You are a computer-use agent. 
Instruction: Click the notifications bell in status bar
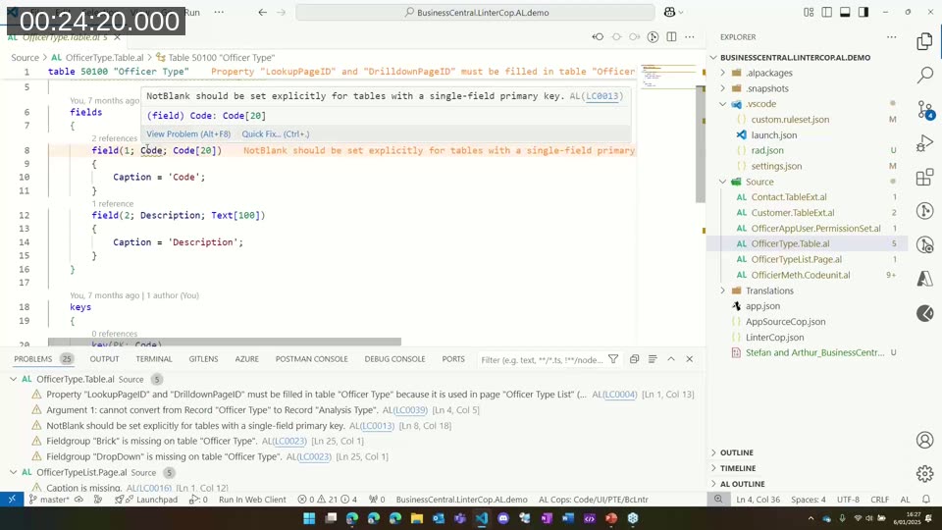pyautogui.click(x=926, y=500)
